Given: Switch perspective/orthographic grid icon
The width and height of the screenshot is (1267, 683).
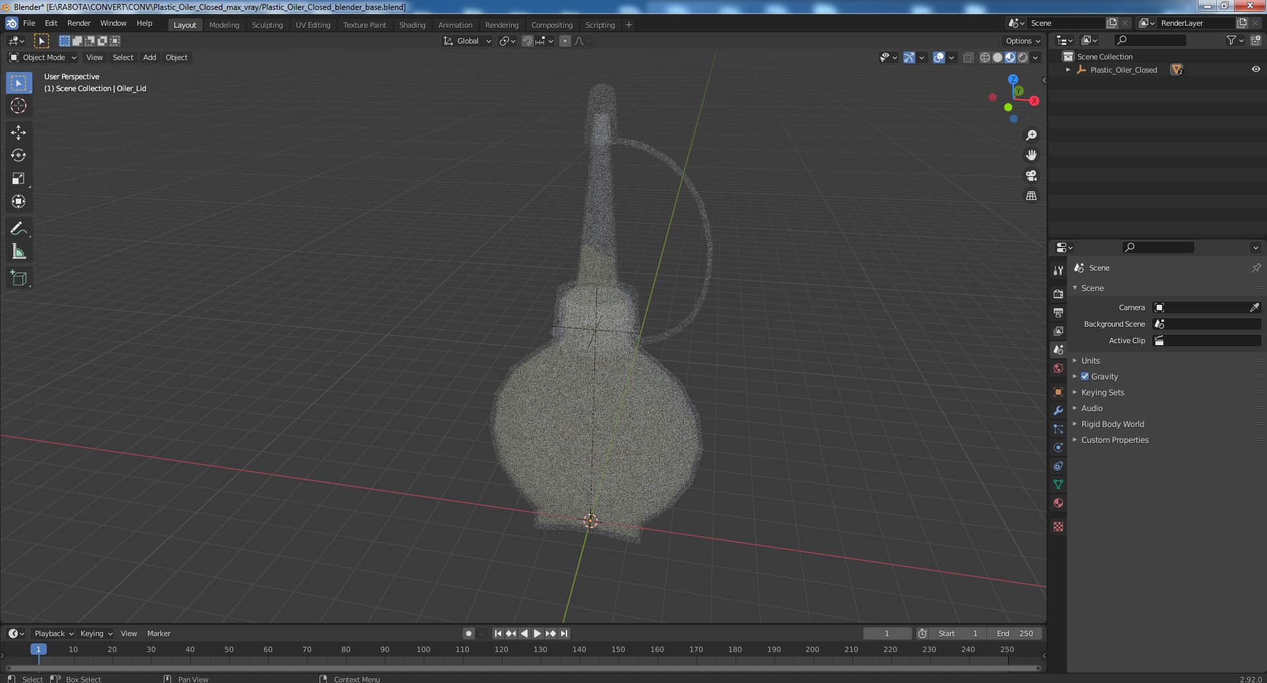Looking at the screenshot, I should pos(1031,195).
